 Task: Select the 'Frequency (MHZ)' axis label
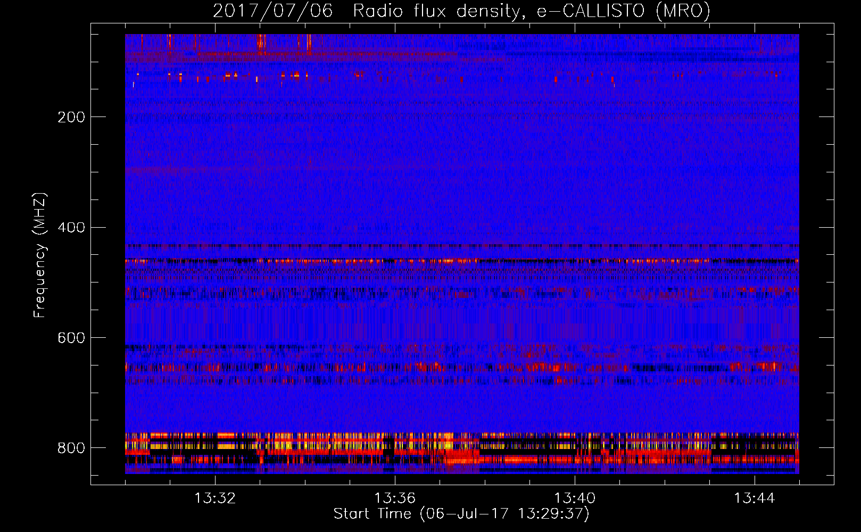coord(40,255)
